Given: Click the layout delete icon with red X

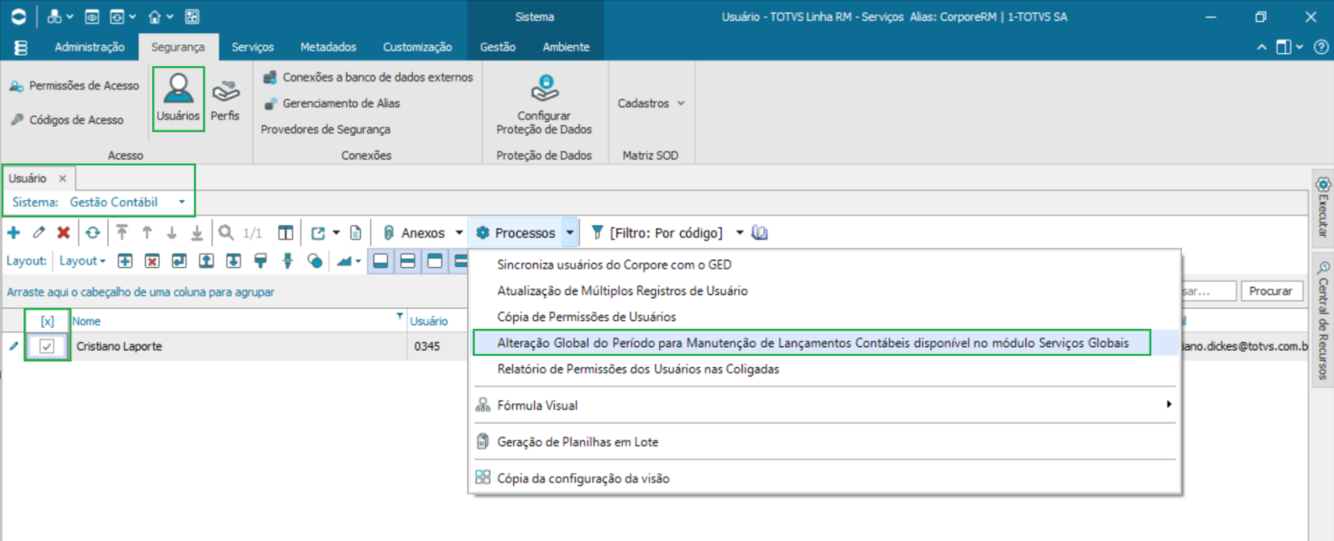Looking at the screenshot, I should pos(152,260).
